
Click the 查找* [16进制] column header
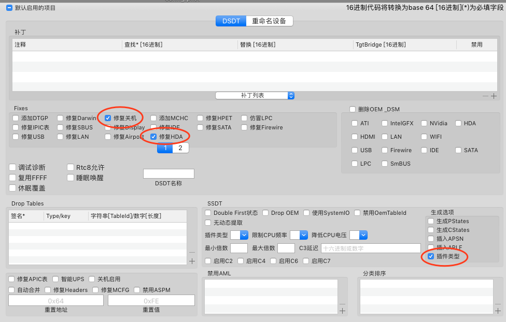(180, 45)
